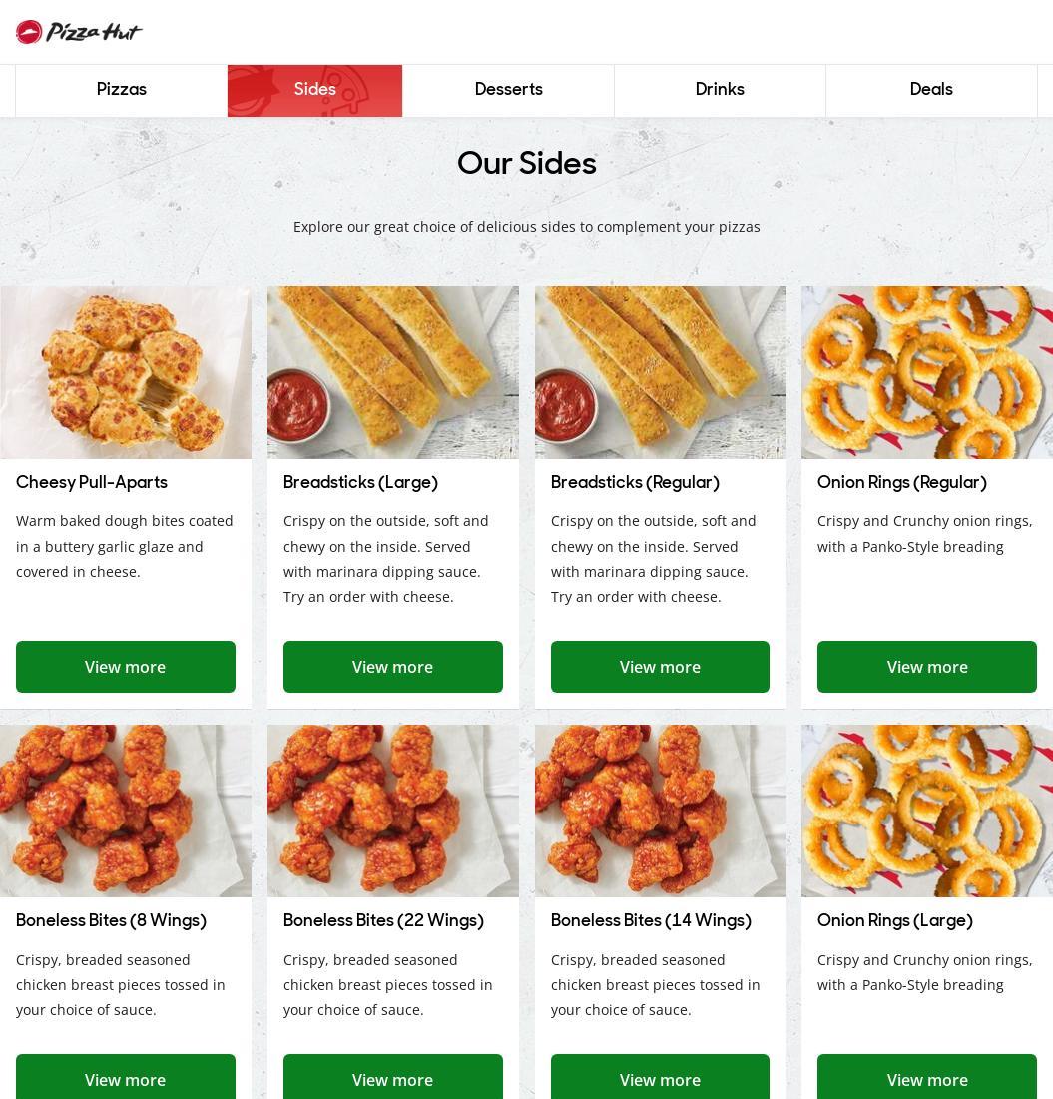Click the Boneless Bites (22 Wings) photo
1053x1099 pixels.
(392, 811)
